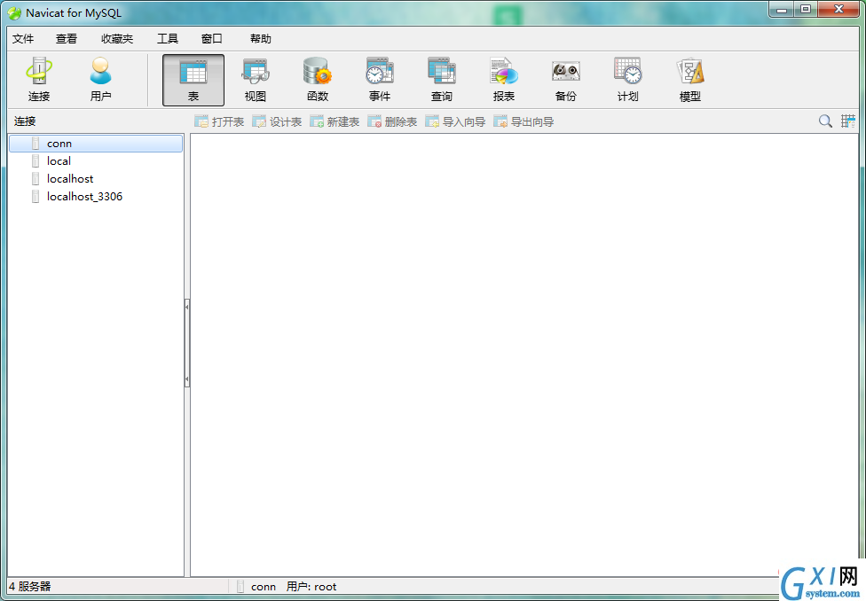
Task: Open the 连接 (Connection) toolbar icon
Action: coord(39,80)
